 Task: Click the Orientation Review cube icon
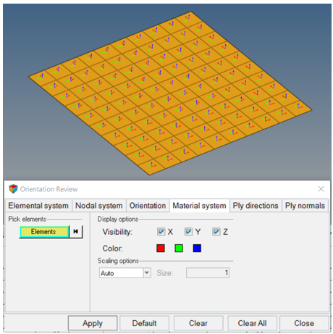(13, 189)
